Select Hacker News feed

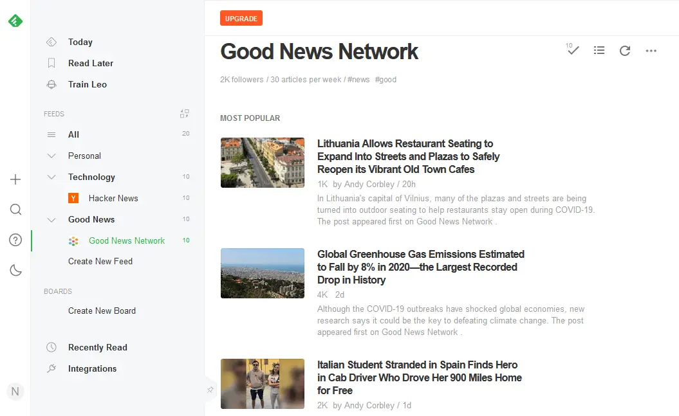click(113, 198)
